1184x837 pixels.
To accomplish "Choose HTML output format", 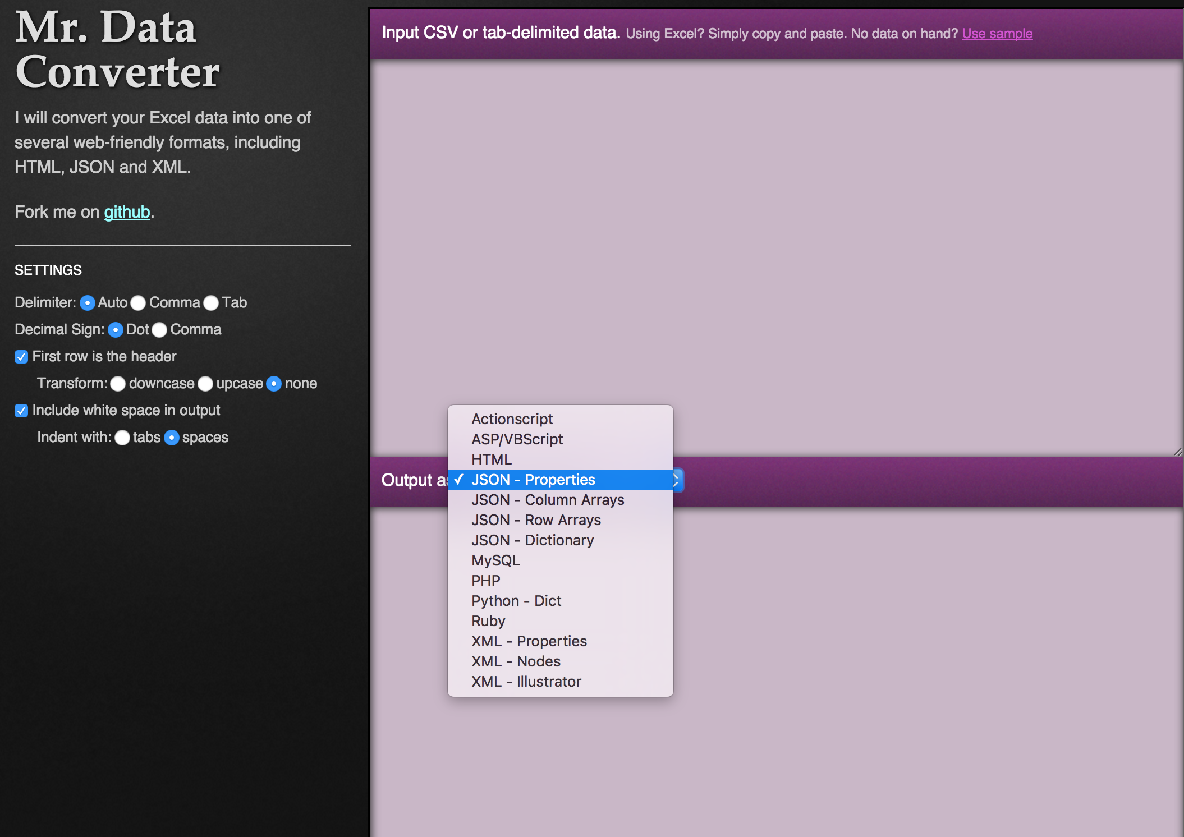I will click(561, 459).
